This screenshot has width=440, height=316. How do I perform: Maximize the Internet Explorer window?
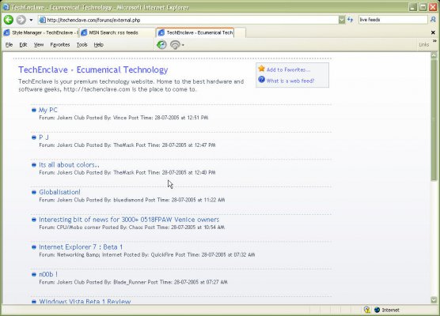(423, 7)
